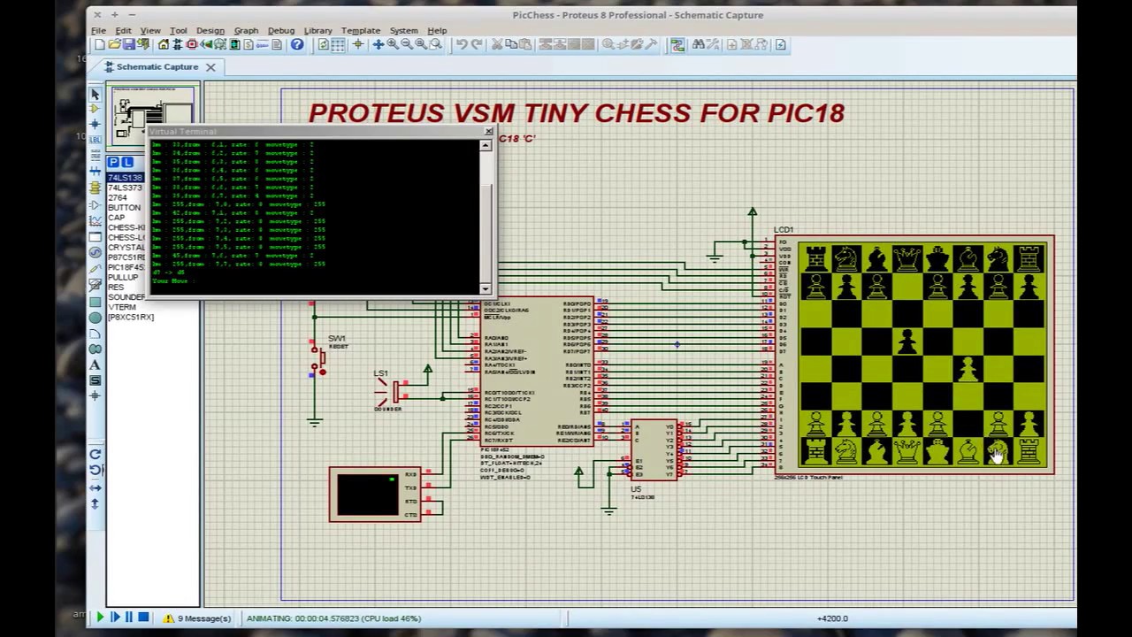Click the pan/center view cross-arrows icon
Image resolution: width=1132 pixels, height=637 pixels.
coord(378,45)
